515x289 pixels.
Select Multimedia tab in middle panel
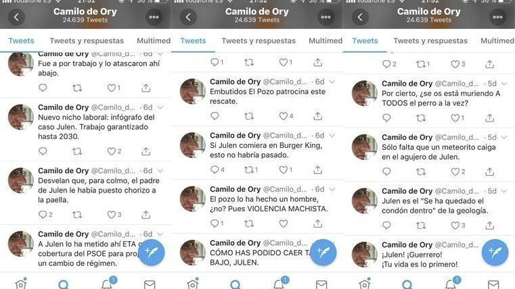point(326,41)
